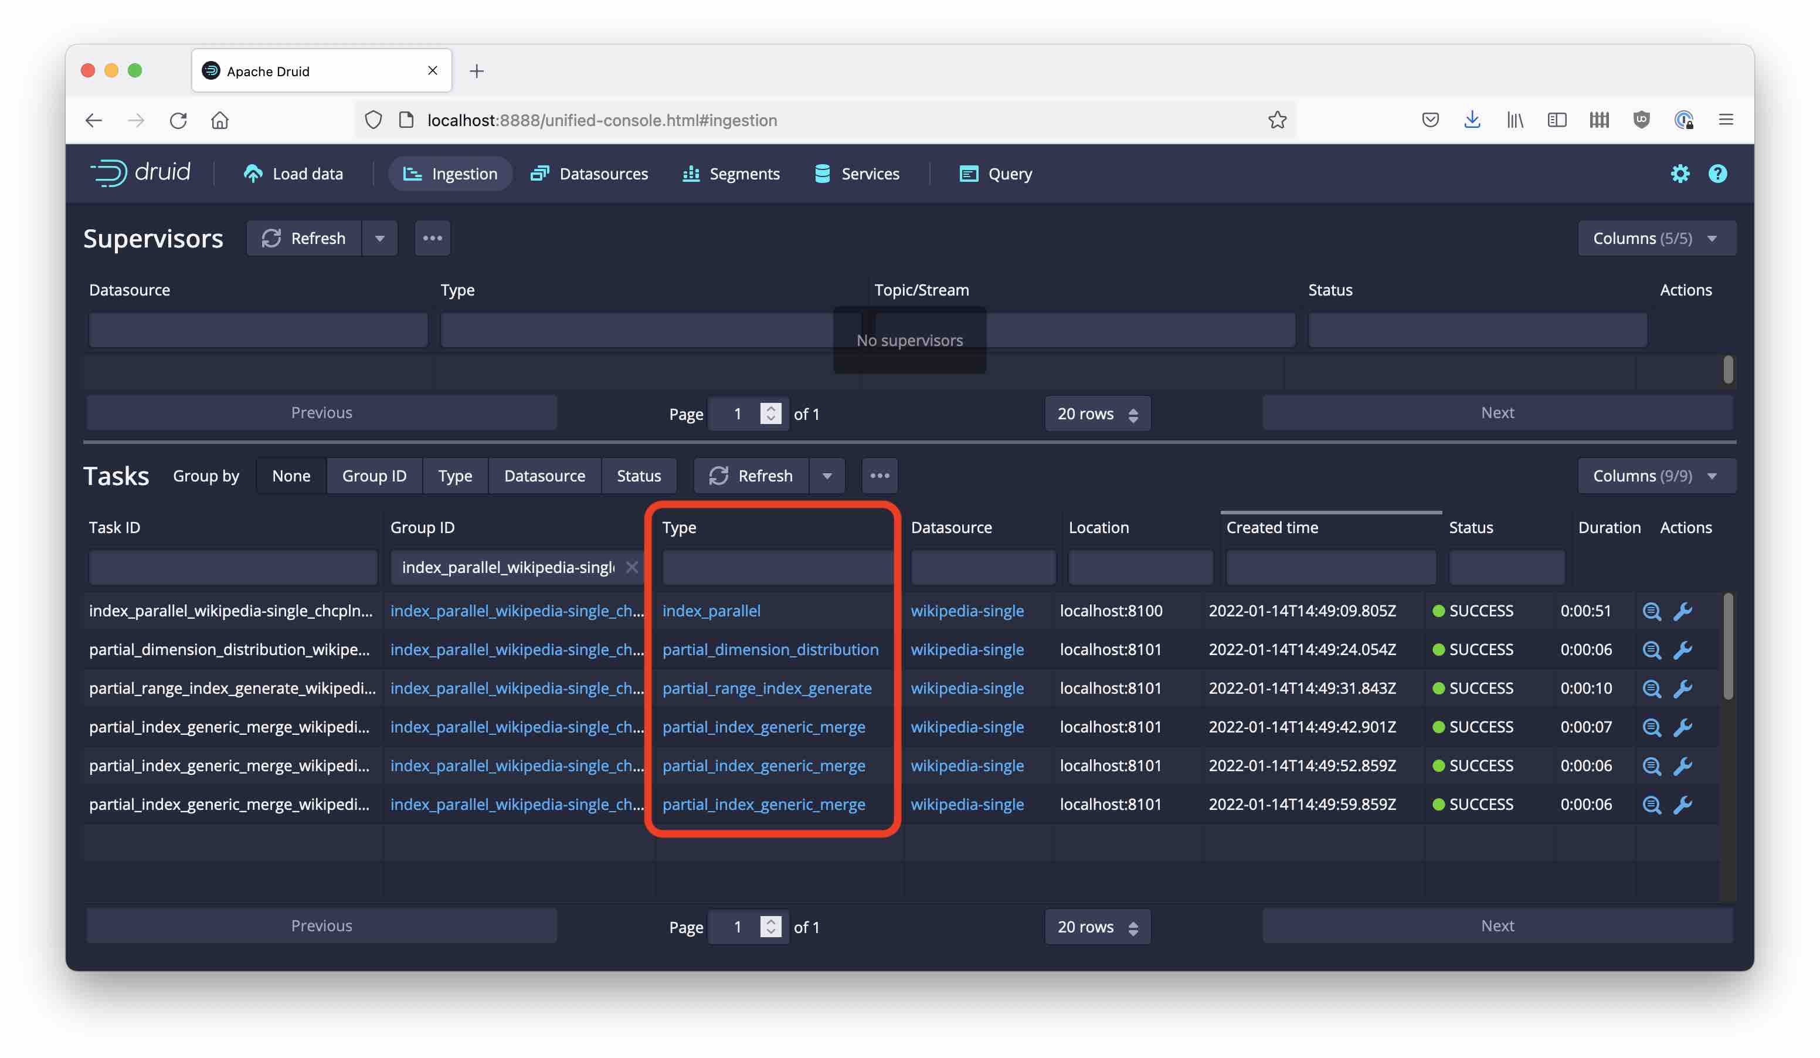Click the magnifier icon for index_parallel task
The height and width of the screenshot is (1058, 1820).
(x=1651, y=612)
